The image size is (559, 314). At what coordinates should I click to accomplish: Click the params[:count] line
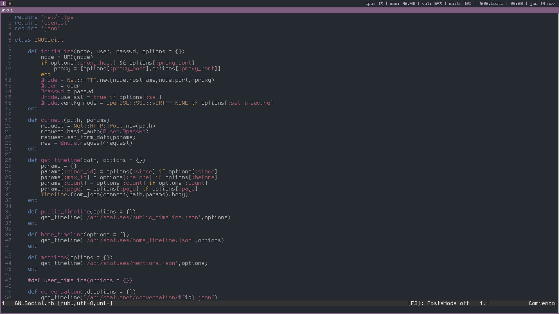pos(124,183)
